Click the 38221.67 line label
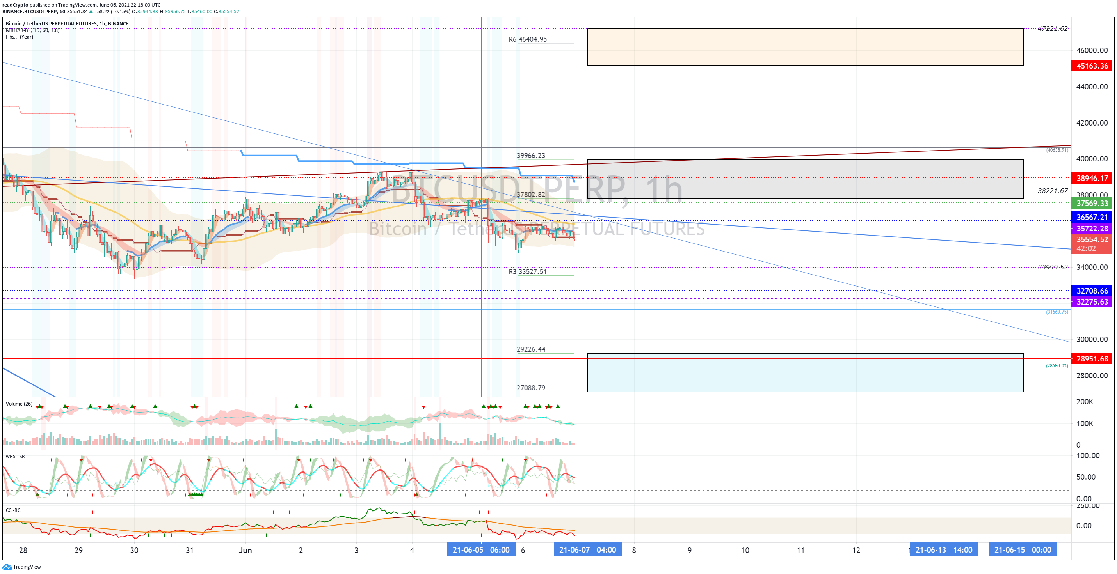 (x=1052, y=191)
